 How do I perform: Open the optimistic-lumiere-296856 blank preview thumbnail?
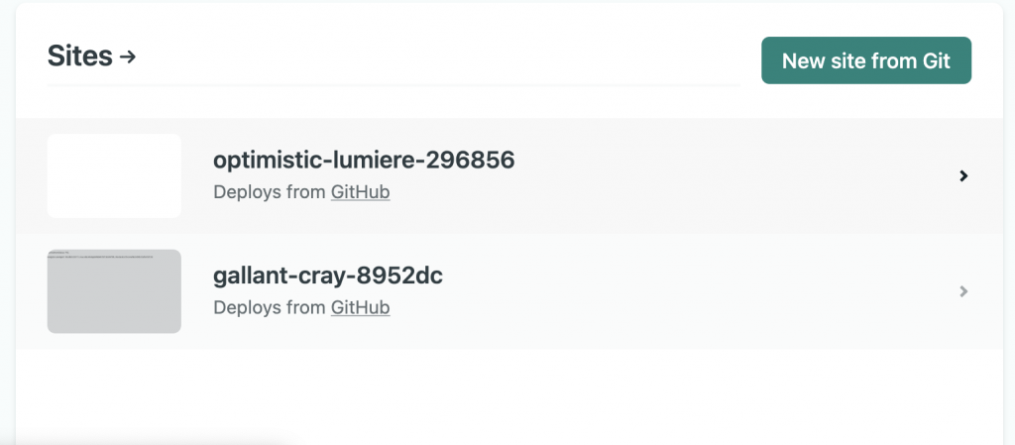tap(114, 175)
